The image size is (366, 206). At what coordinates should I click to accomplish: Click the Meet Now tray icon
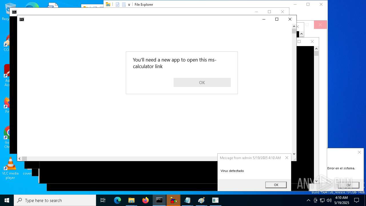click(x=315, y=200)
